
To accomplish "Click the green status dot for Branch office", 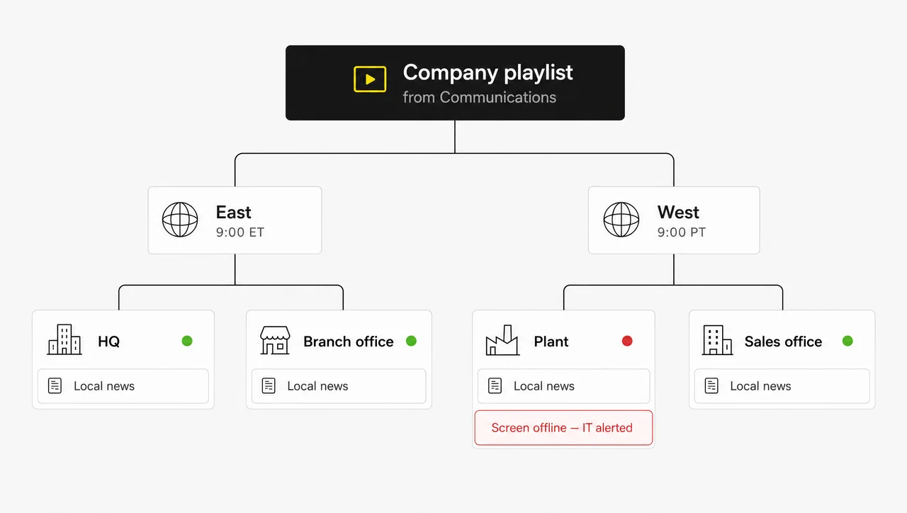I will click(x=411, y=341).
